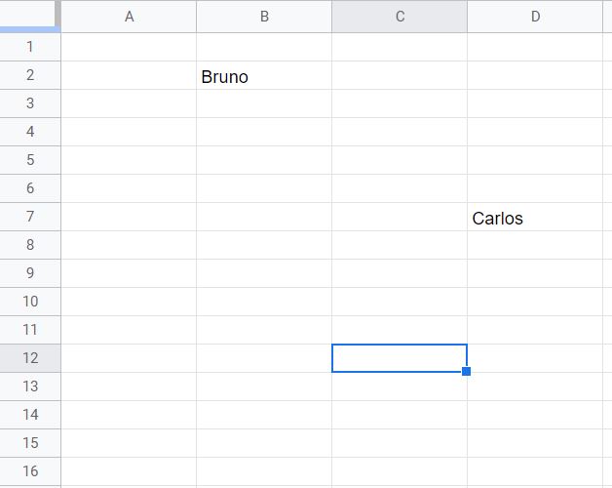Click the cell containing Carlos
This screenshot has height=488, width=612.
point(535,217)
